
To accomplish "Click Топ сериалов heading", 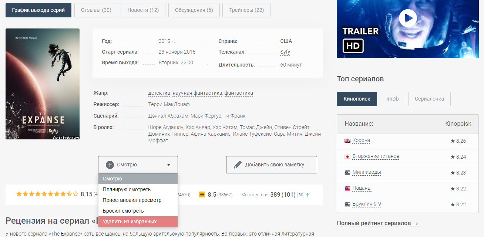I will pos(360,79).
